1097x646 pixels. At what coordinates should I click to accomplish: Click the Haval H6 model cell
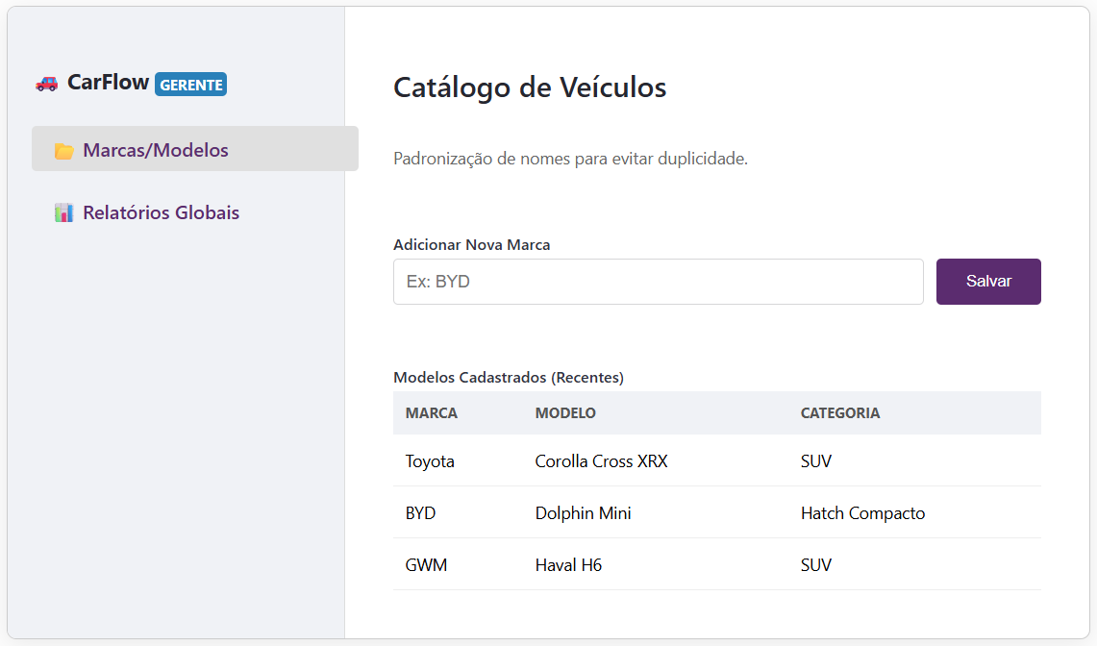coord(568,565)
